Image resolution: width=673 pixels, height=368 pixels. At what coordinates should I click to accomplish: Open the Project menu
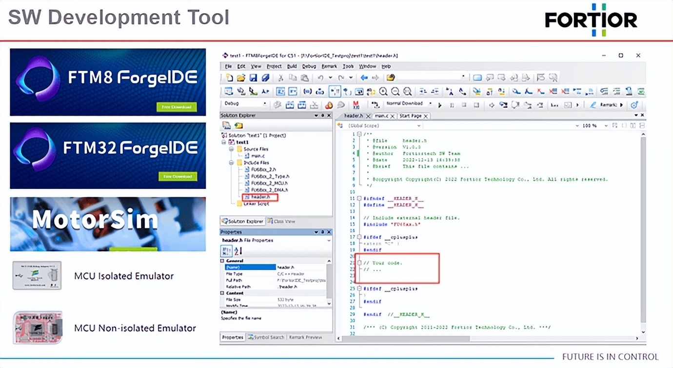click(x=274, y=66)
